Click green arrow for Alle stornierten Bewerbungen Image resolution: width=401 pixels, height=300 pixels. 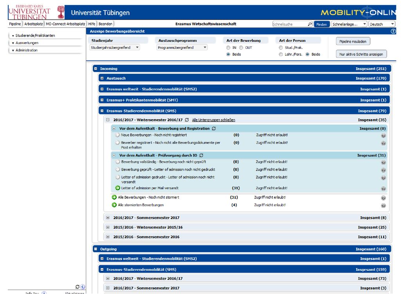(x=114, y=205)
